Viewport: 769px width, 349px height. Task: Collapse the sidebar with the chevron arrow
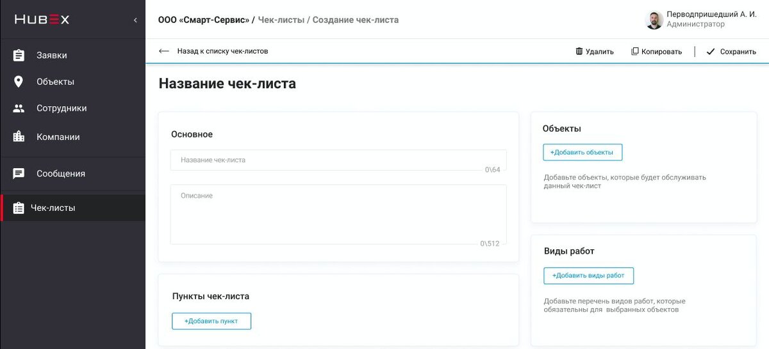[x=135, y=20]
